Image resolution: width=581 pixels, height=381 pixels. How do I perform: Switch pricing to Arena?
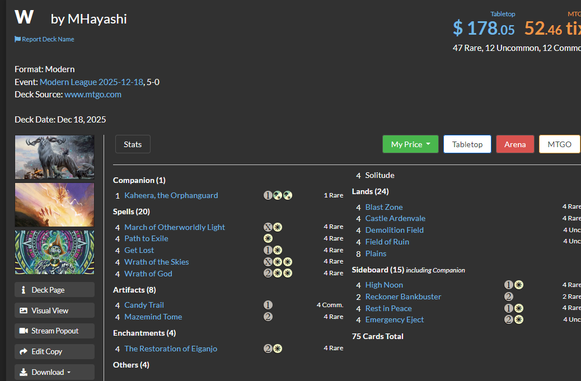click(515, 144)
